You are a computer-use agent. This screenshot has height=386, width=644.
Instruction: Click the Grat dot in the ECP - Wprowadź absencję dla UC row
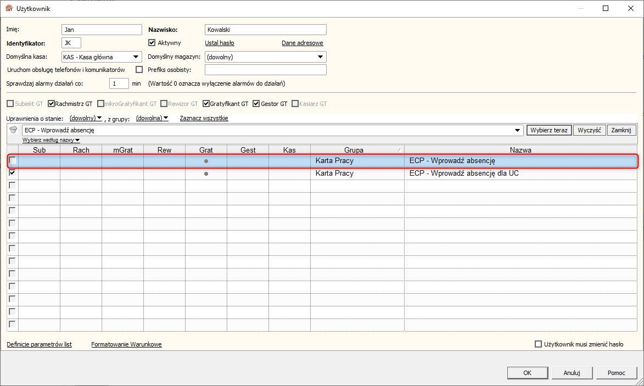[x=206, y=174]
